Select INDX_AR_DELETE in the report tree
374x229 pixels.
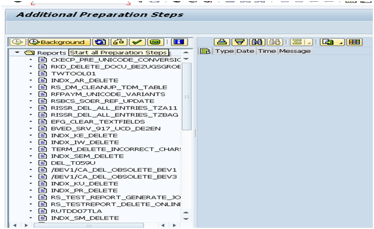click(x=85, y=80)
